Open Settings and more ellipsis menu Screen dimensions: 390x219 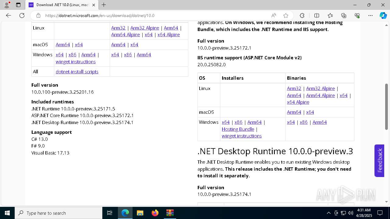coord(370,16)
